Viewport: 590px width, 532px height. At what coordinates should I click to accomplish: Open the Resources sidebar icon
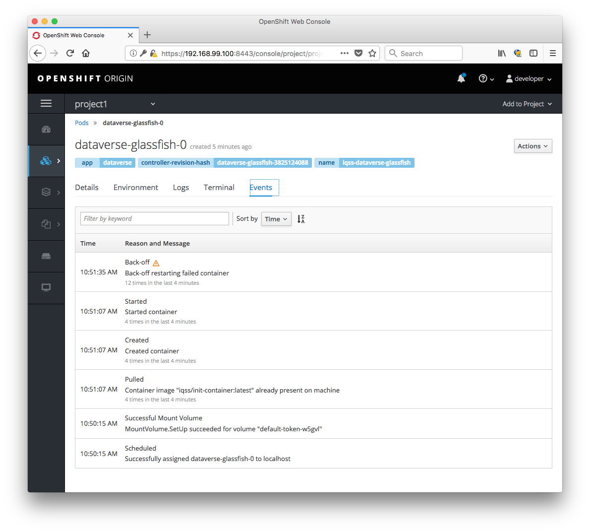46,224
